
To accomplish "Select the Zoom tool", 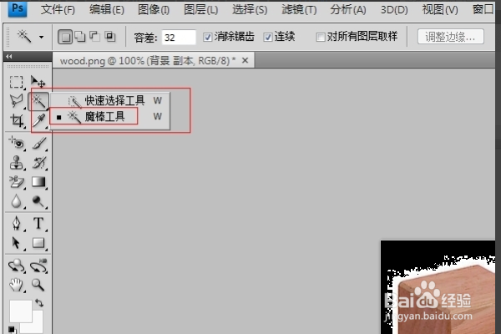I will pyautogui.click(x=38, y=285).
